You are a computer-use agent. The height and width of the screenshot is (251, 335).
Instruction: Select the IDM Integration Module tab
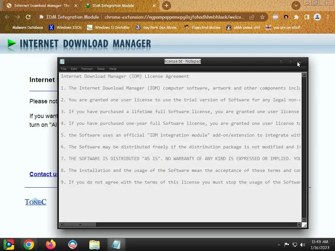click(x=120, y=6)
